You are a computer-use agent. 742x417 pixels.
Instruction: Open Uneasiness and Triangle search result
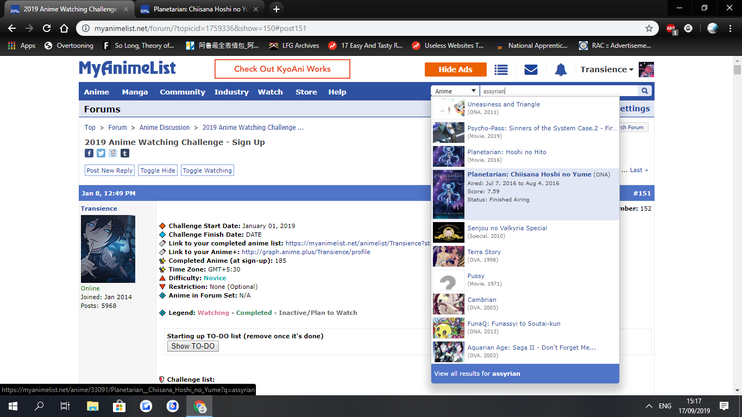pos(525,108)
